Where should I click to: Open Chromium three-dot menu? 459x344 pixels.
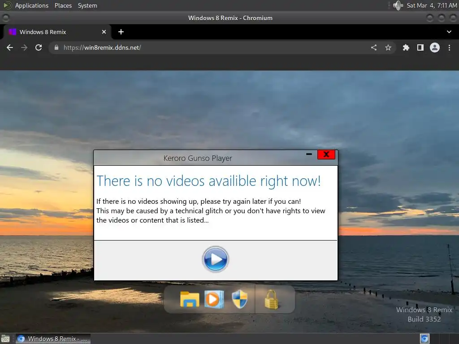pyautogui.click(x=449, y=47)
